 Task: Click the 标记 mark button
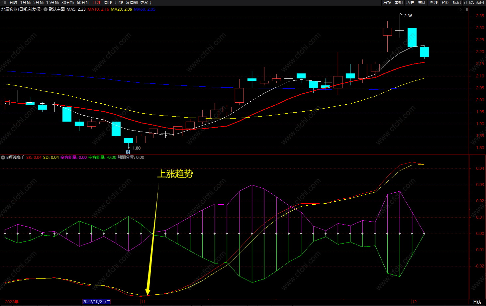pyautogui.click(x=457, y=3)
